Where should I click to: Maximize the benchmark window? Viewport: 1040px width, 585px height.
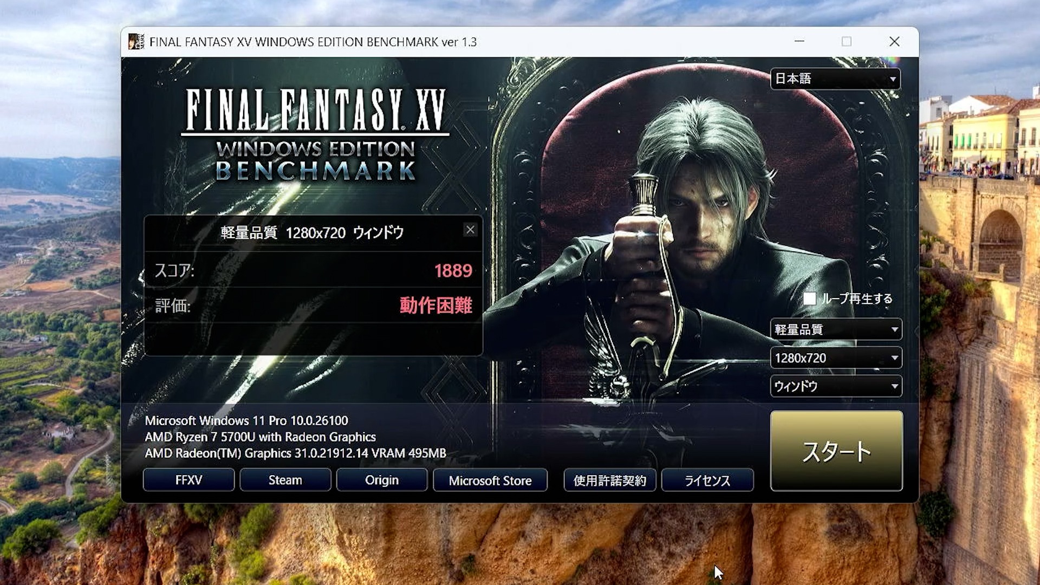point(846,42)
